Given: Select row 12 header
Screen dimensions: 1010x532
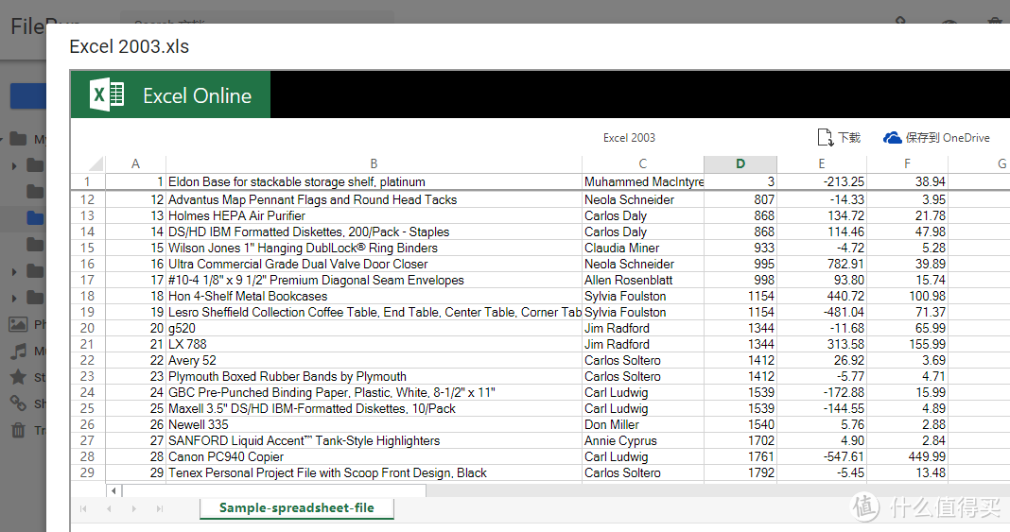Looking at the screenshot, I should pyautogui.click(x=88, y=199).
